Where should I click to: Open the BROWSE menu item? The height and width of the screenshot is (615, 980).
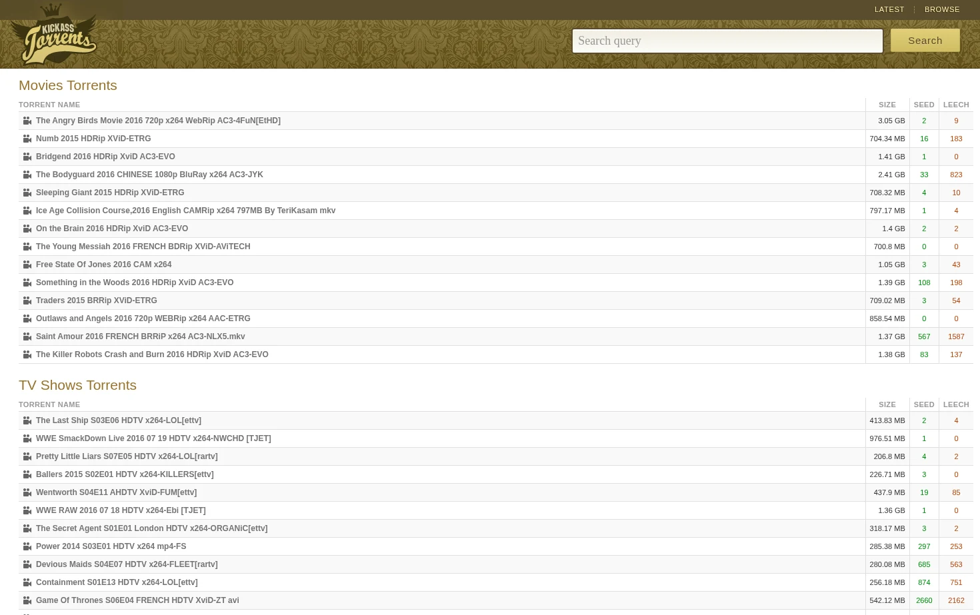(x=942, y=9)
